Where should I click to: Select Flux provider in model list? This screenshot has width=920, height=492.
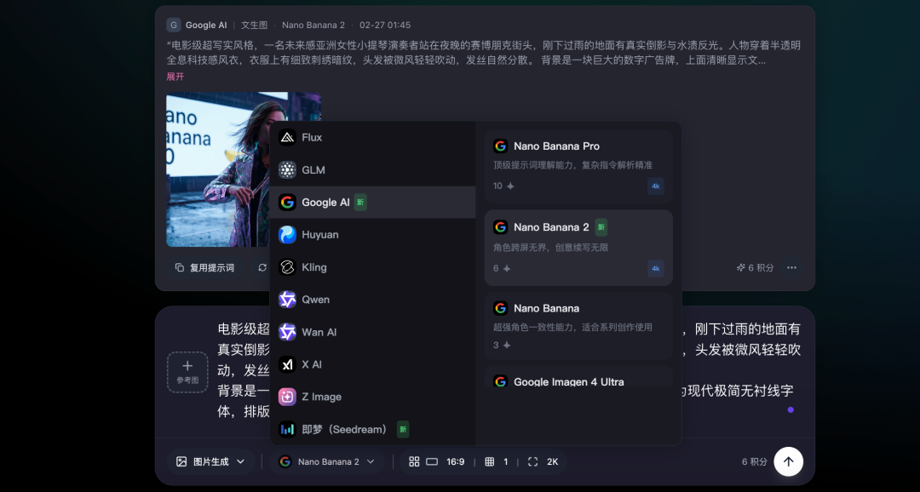372,137
